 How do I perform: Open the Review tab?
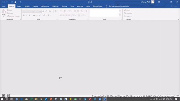coord(64,6)
